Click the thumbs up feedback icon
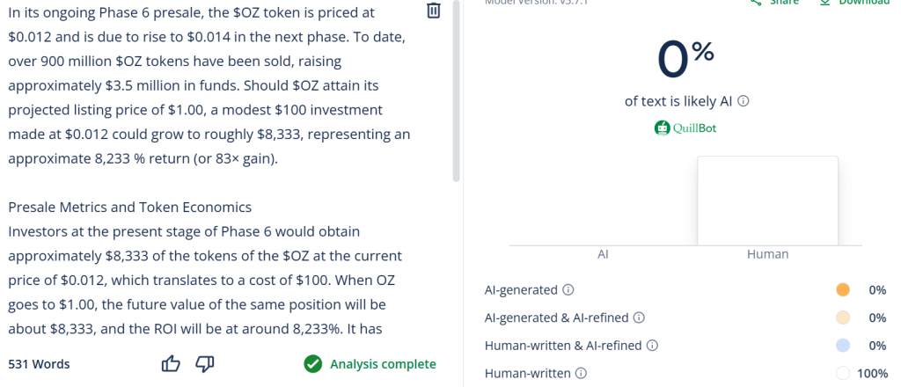Image resolution: width=901 pixels, height=387 pixels. [x=172, y=363]
